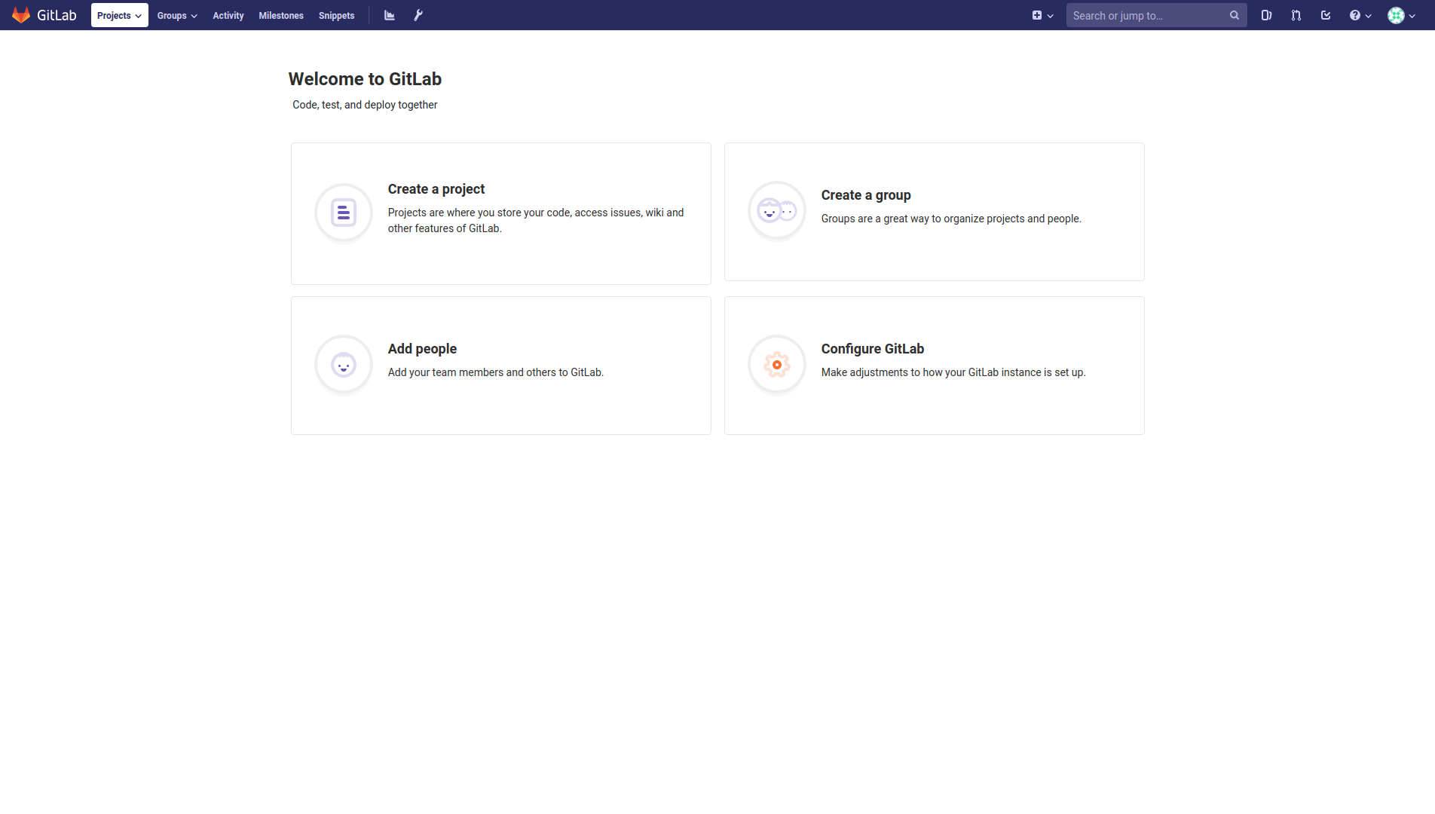Click the Configure GitLab card title
This screenshot has width=1435, height=814.
873,349
